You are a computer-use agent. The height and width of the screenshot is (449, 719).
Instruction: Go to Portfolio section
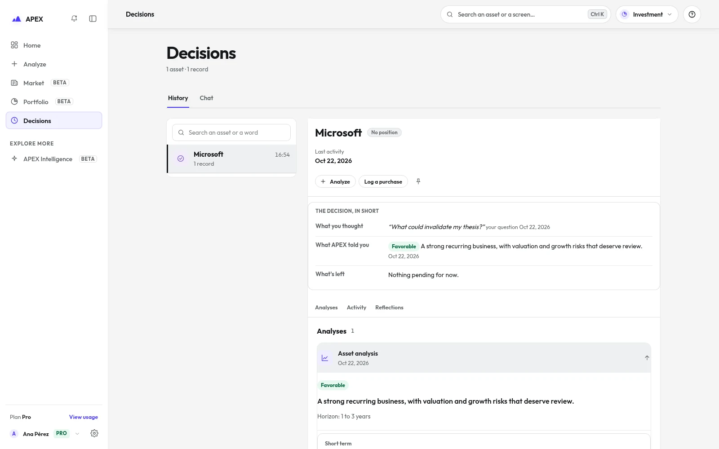pyautogui.click(x=54, y=102)
